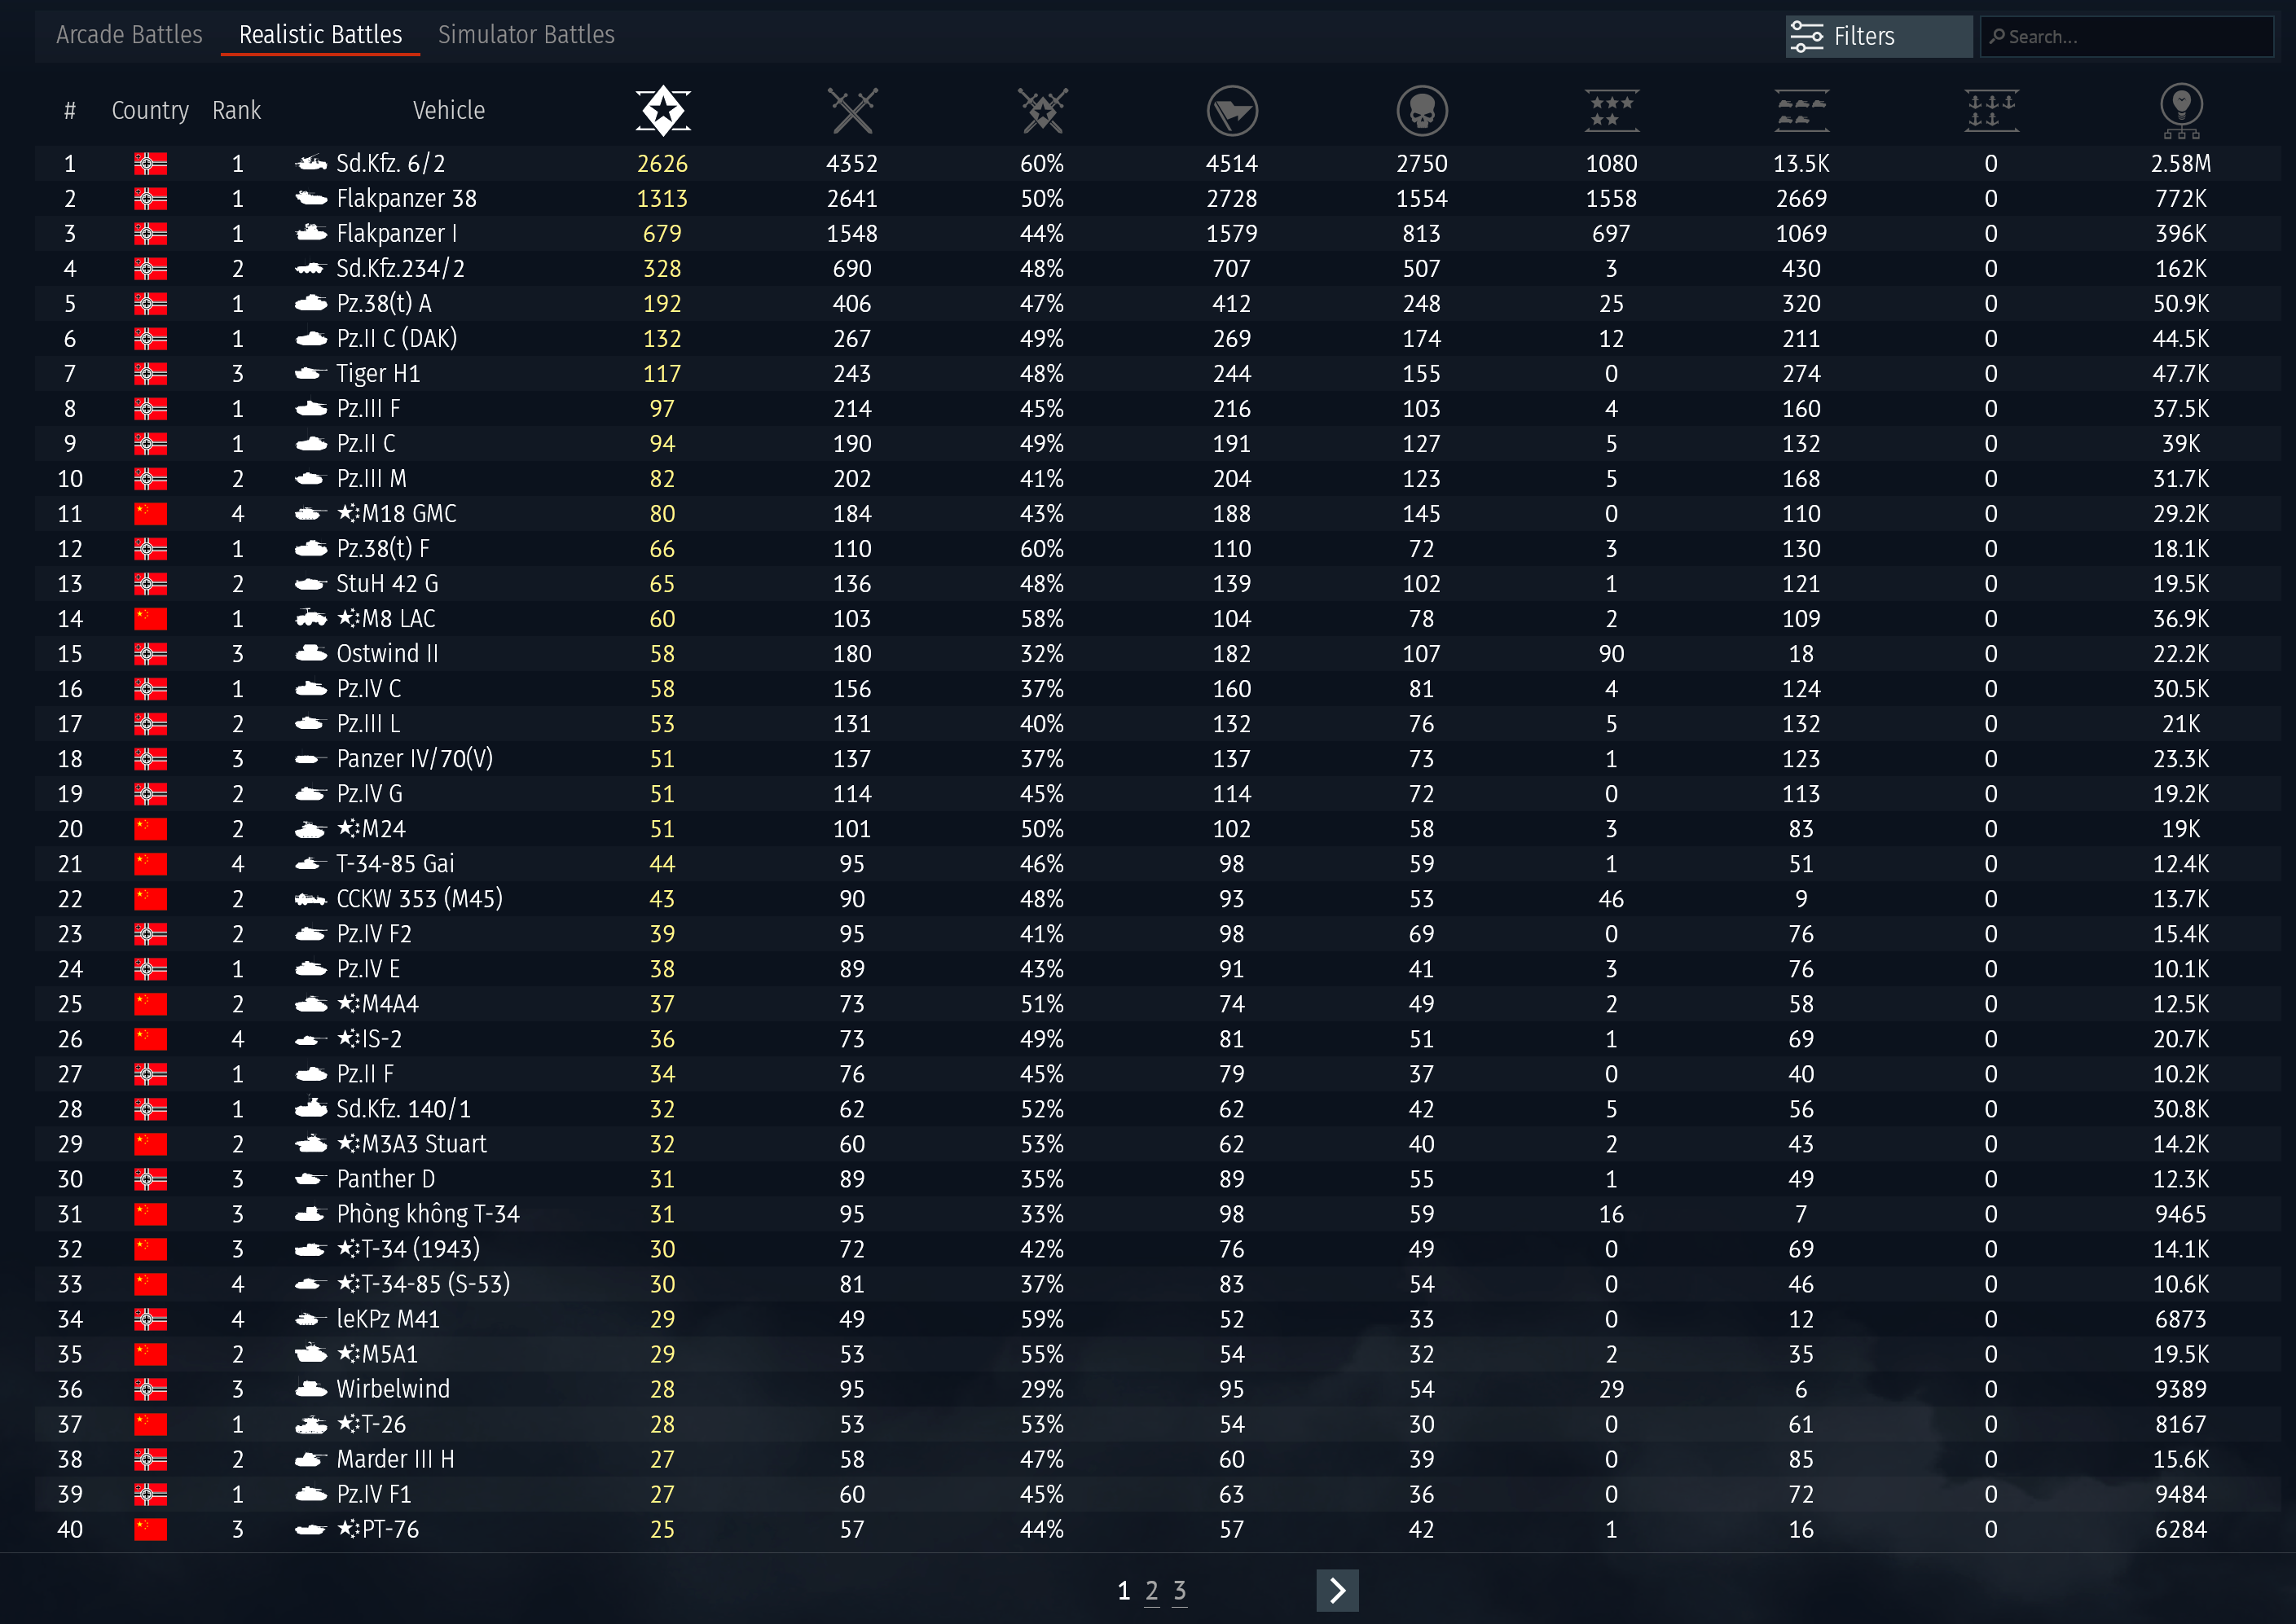2296x1624 pixels.
Task: Select the M3A3 Stuart vehicle name
Action: (412, 1144)
